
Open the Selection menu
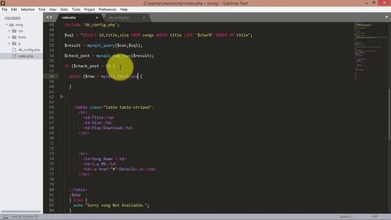(27, 10)
